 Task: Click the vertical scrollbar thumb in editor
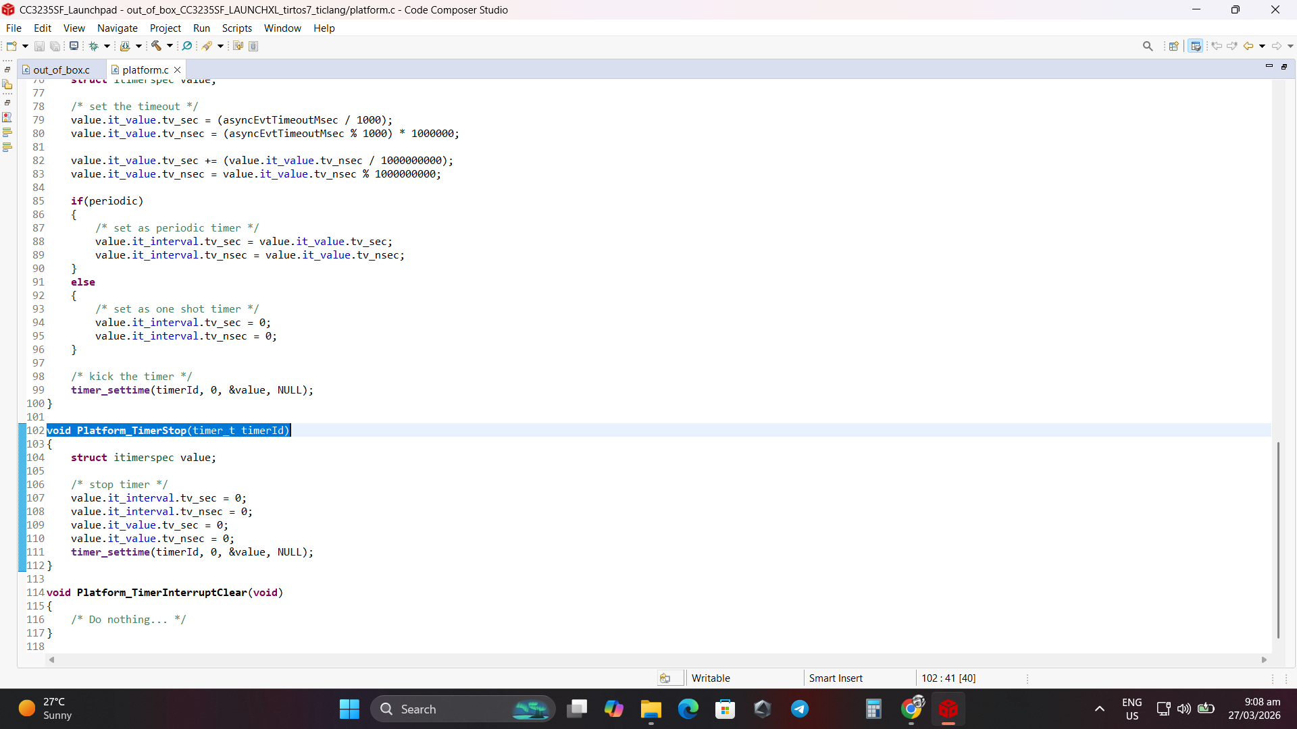pyautogui.click(x=1278, y=540)
